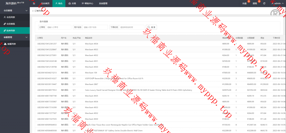Open the admin user dropdown
The height and width of the screenshot is (133, 286).
click(x=277, y=4)
